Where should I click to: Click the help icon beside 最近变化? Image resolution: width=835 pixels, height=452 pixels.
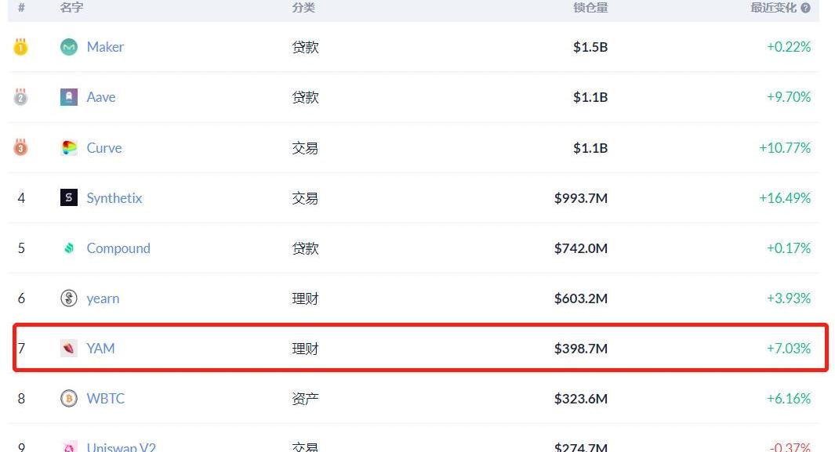805,8
